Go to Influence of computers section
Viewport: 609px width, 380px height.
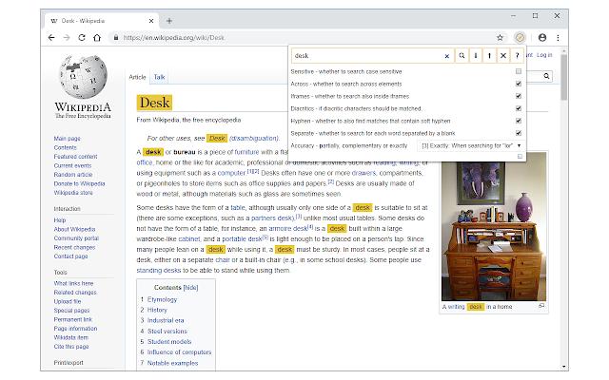click(x=179, y=352)
